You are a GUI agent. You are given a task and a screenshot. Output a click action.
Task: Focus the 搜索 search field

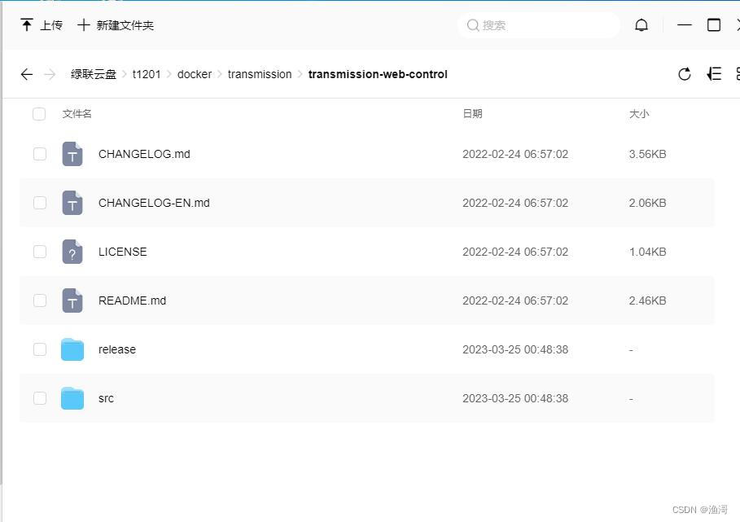coord(538,25)
